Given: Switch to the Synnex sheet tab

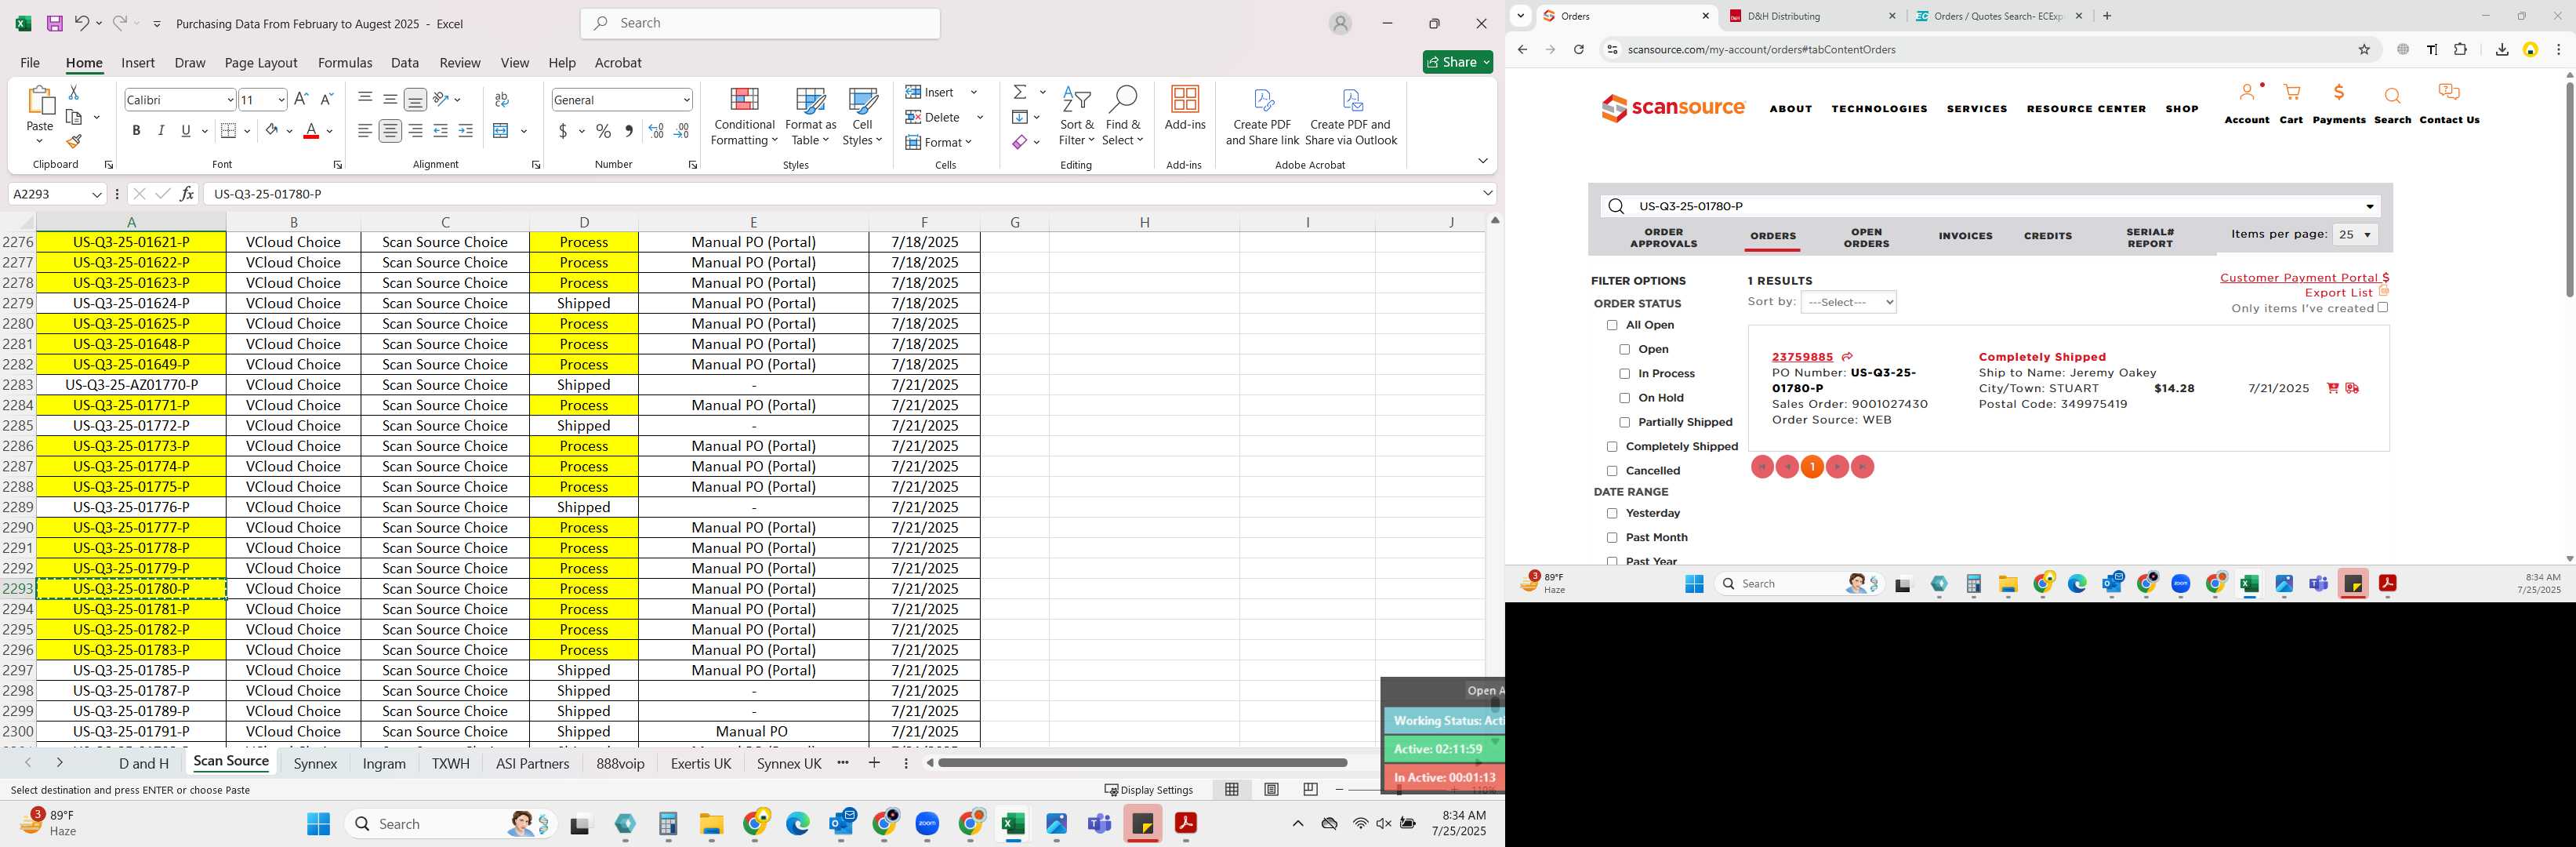Looking at the screenshot, I should point(315,764).
